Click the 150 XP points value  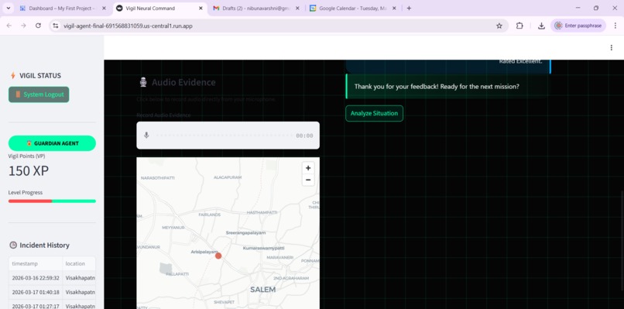click(x=29, y=171)
